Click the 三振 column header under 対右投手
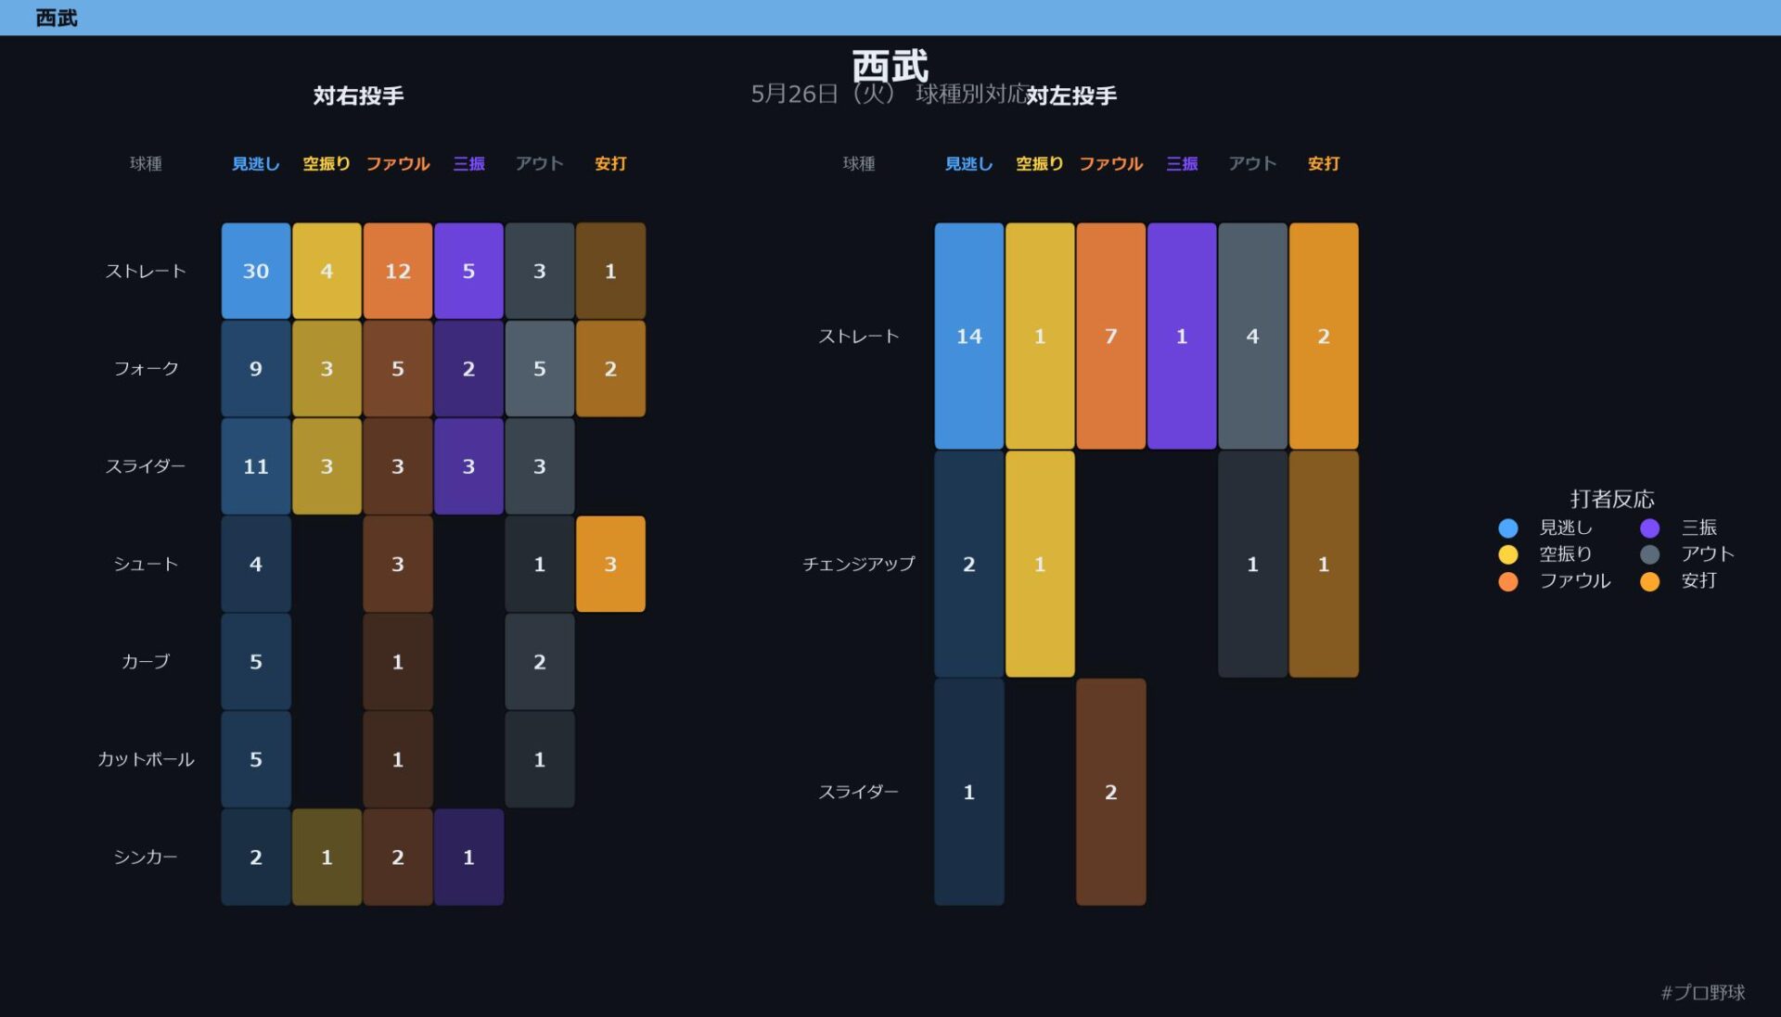 (468, 164)
